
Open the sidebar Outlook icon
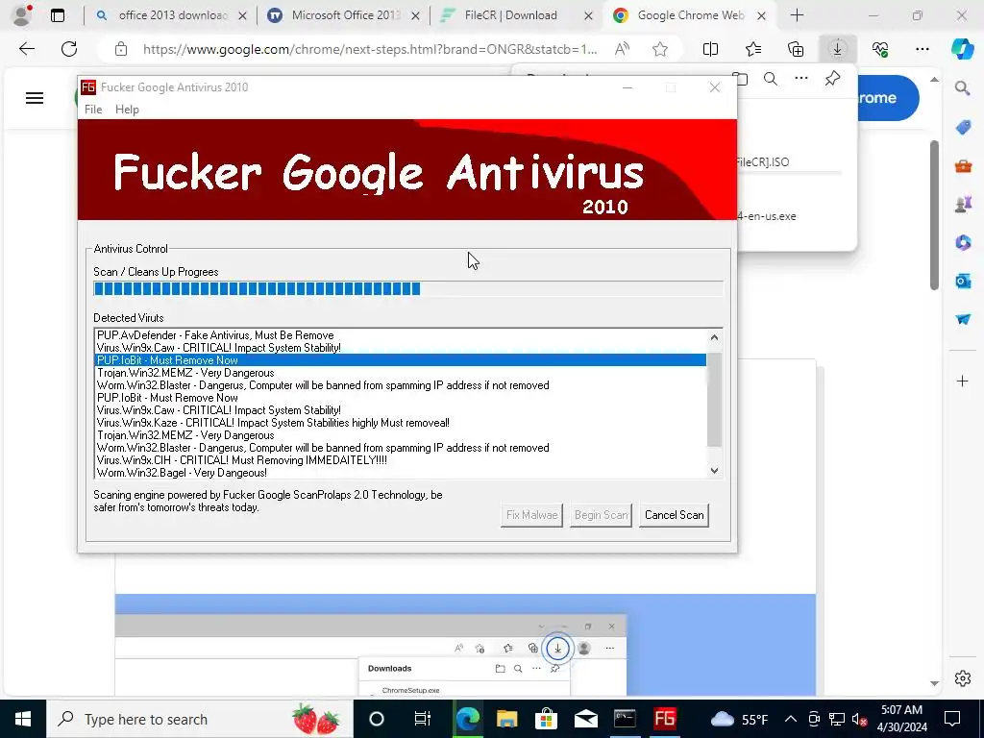pos(963,281)
